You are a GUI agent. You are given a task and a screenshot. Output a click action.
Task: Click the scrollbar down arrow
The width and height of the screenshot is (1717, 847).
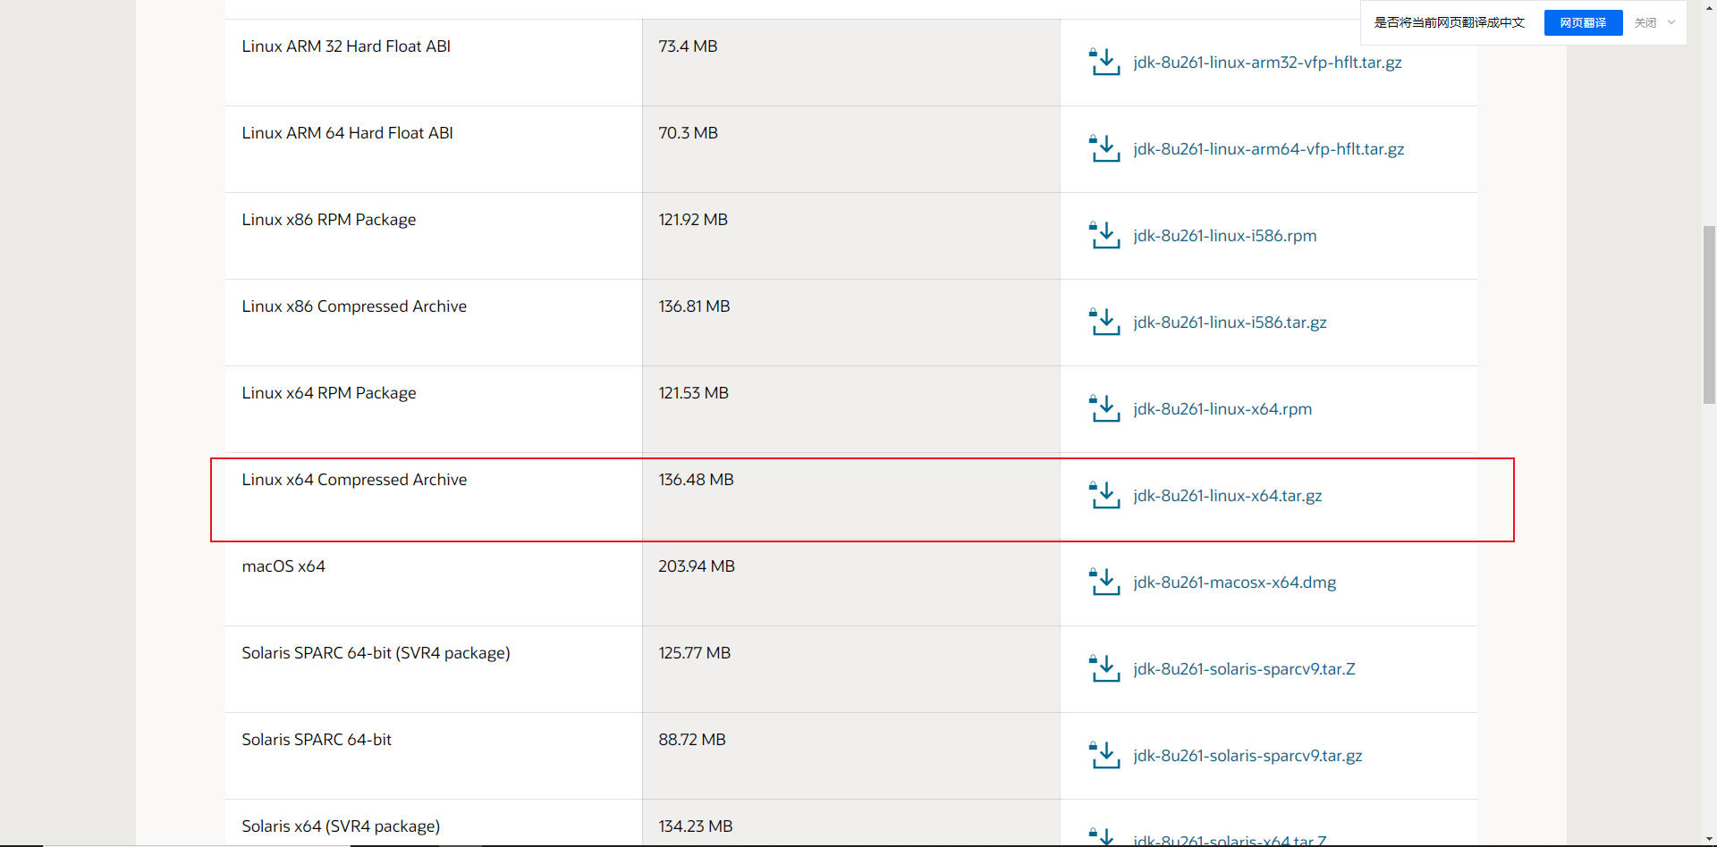click(x=1709, y=840)
